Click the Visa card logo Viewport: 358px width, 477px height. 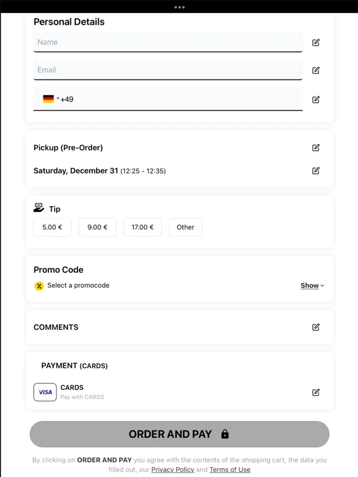pos(45,392)
